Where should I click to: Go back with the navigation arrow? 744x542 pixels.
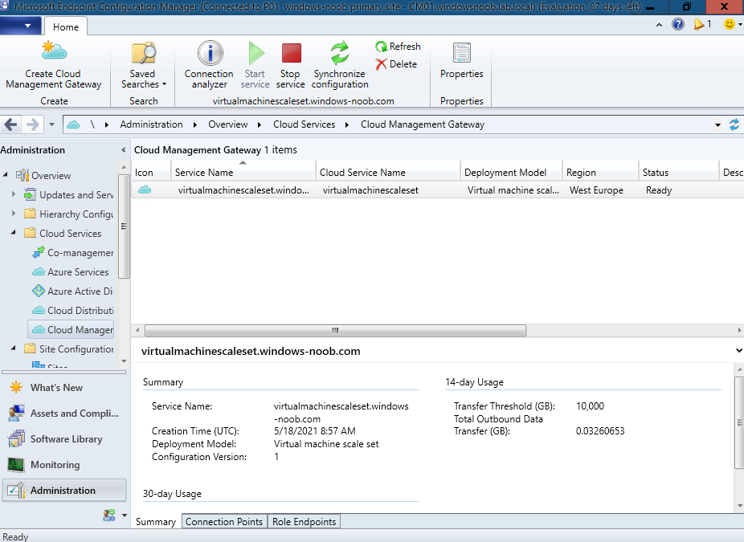(11, 124)
